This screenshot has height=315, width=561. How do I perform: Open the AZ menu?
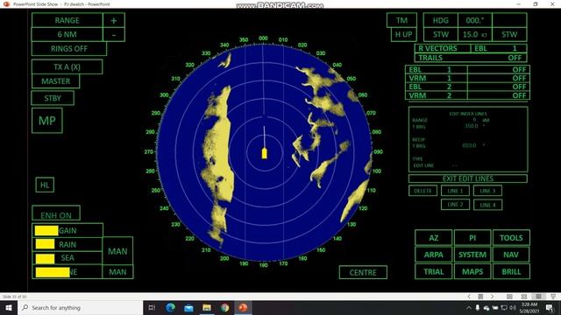pos(433,238)
